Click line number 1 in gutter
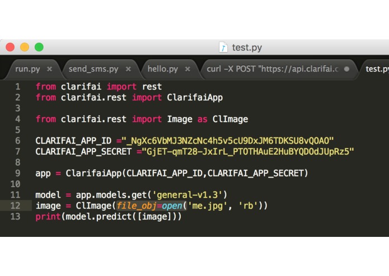This screenshot has width=389, height=276. [x=17, y=87]
